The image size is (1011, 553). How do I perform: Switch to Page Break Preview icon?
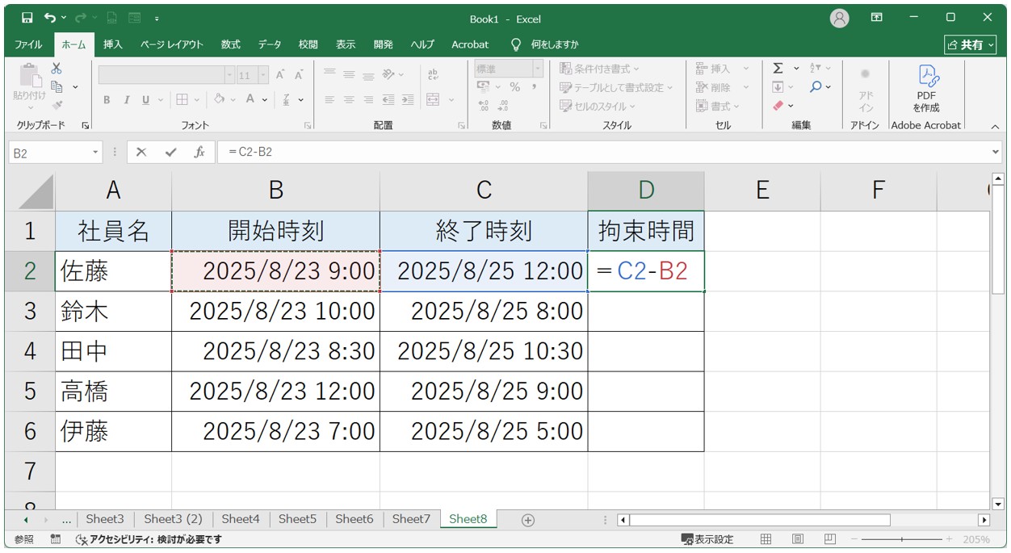[829, 539]
